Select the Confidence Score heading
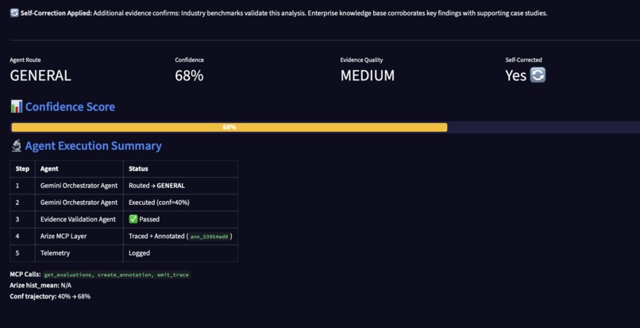This screenshot has height=328, width=640. [70, 106]
